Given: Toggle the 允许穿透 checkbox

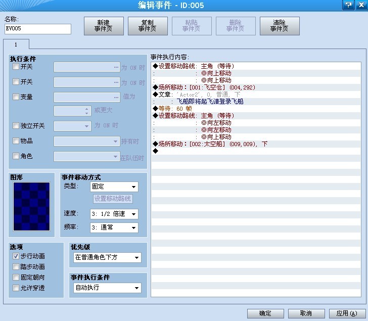Looking at the screenshot, I should click(16, 288).
